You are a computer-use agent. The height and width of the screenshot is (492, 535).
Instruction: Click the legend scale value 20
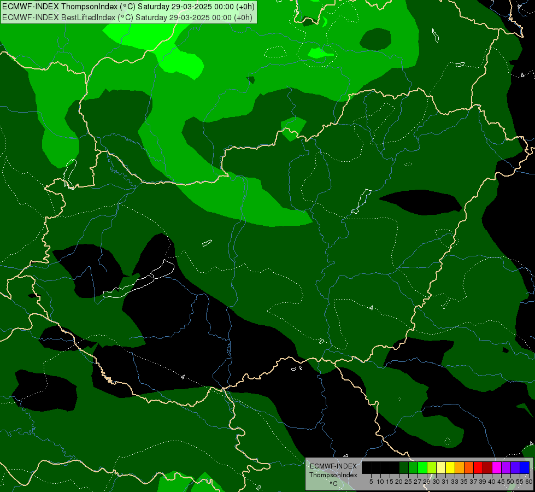point(399,482)
